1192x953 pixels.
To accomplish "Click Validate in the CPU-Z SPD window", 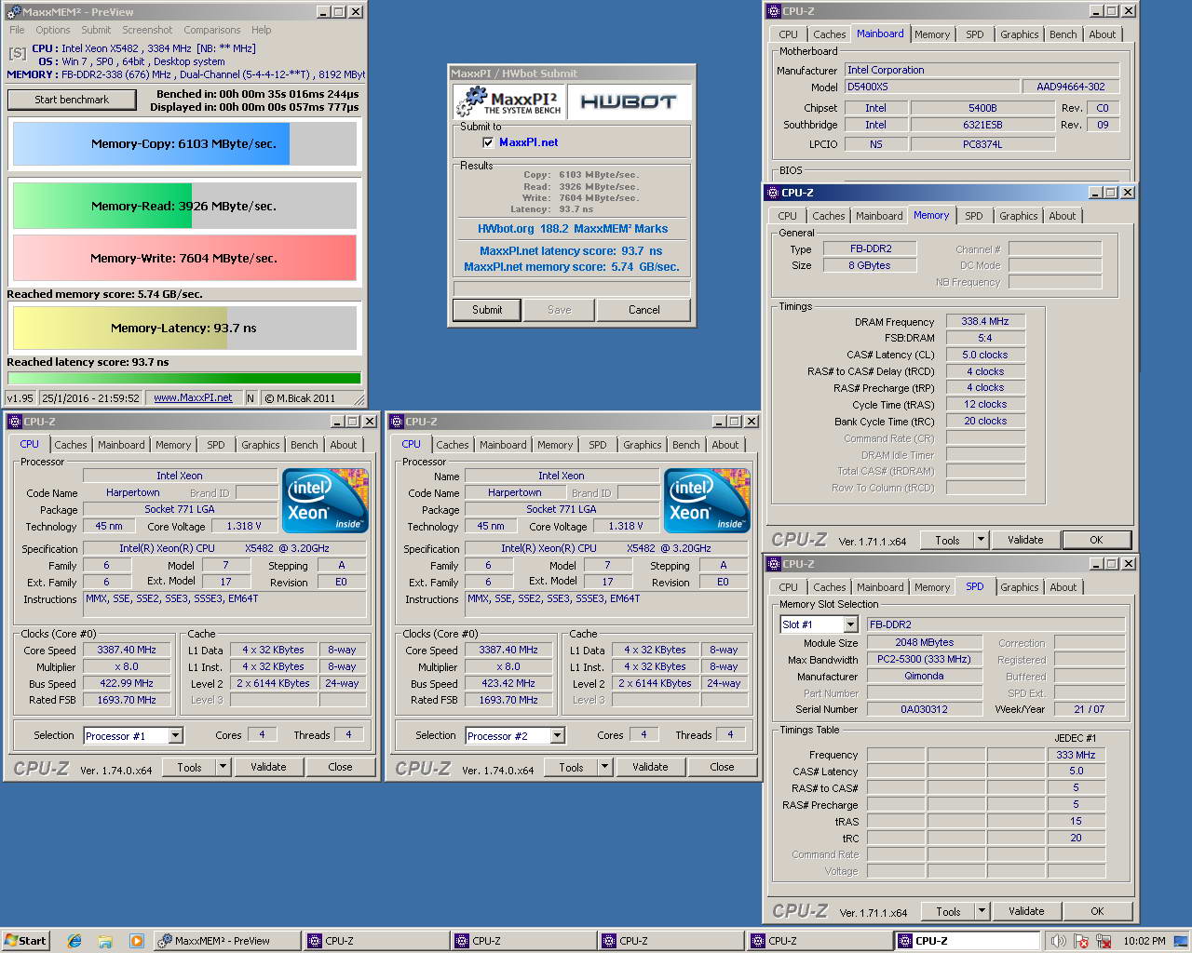I will click(x=1026, y=911).
